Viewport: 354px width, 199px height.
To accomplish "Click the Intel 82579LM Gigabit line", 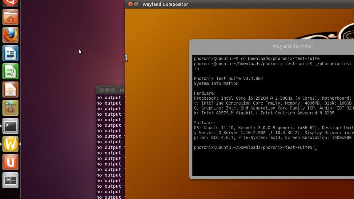I will coord(264,113).
